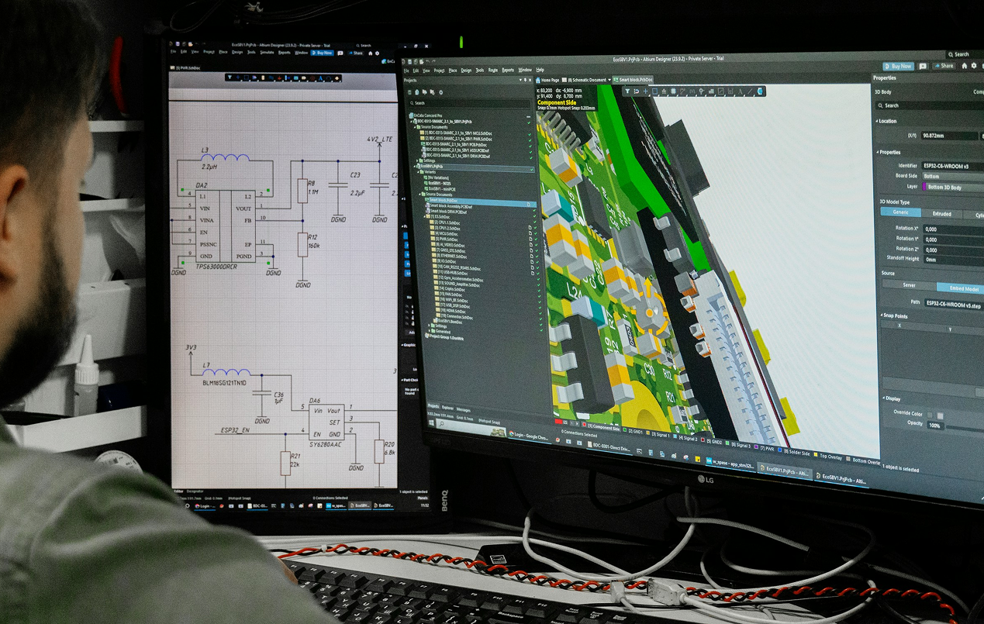
Task: Select Generic 3D model type
Action: coord(899,212)
